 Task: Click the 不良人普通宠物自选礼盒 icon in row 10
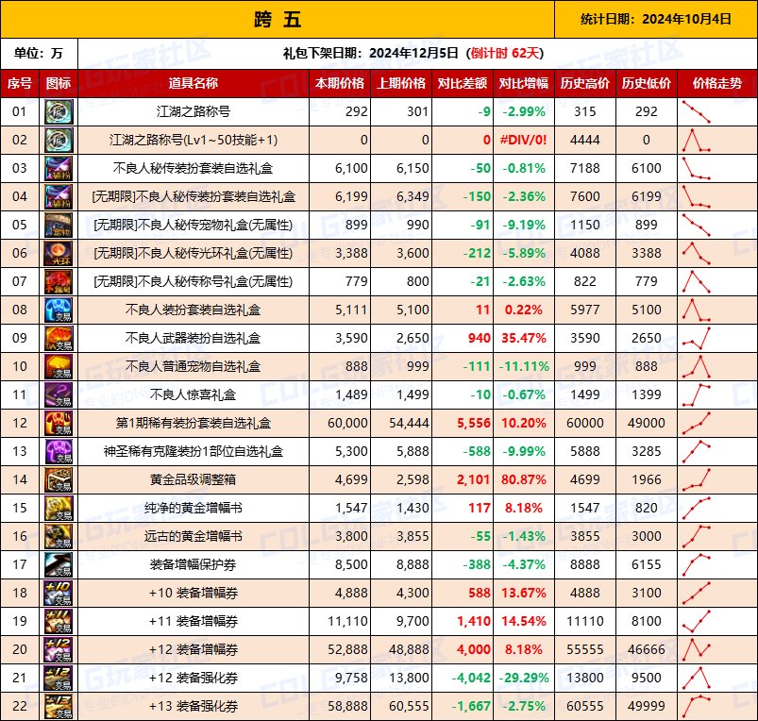pos(59,366)
